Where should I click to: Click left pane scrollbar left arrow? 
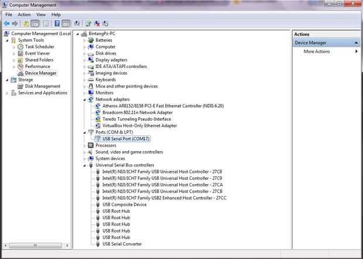pyautogui.click(x=6, y=246)
